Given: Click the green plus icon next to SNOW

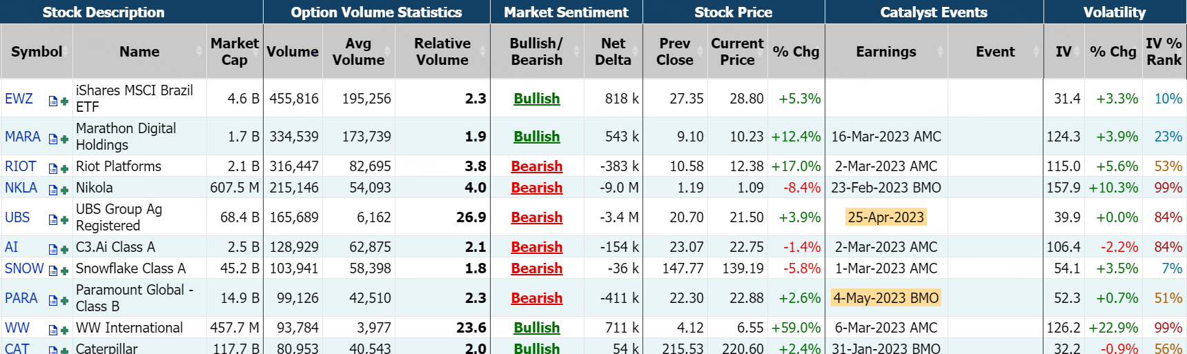Looking at the screenshot, I should (x=64, y=271).
